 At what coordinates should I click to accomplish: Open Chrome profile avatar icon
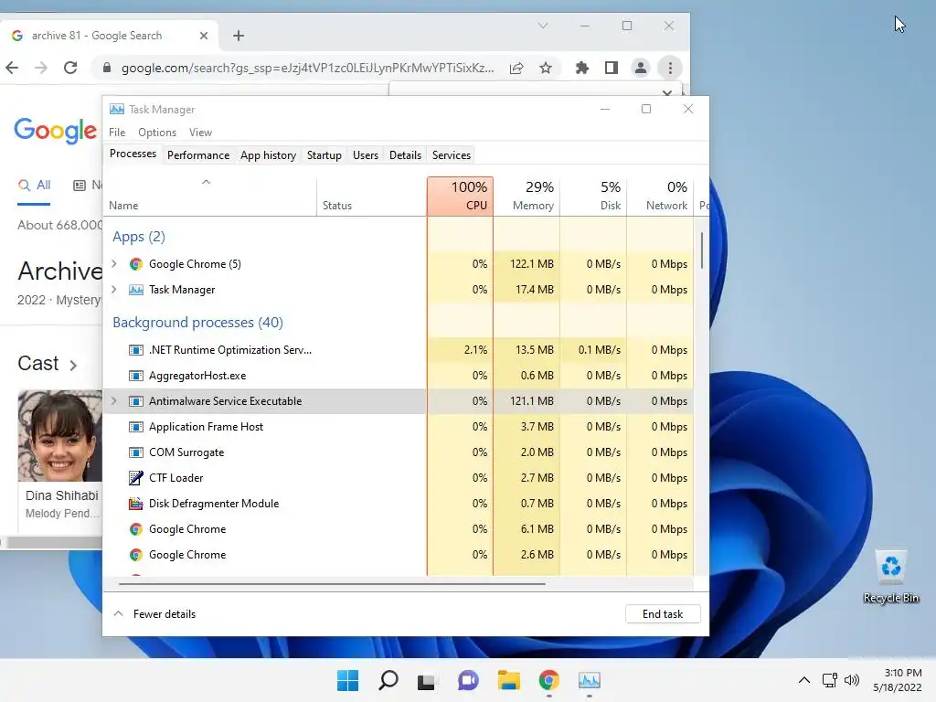point(641,68)
